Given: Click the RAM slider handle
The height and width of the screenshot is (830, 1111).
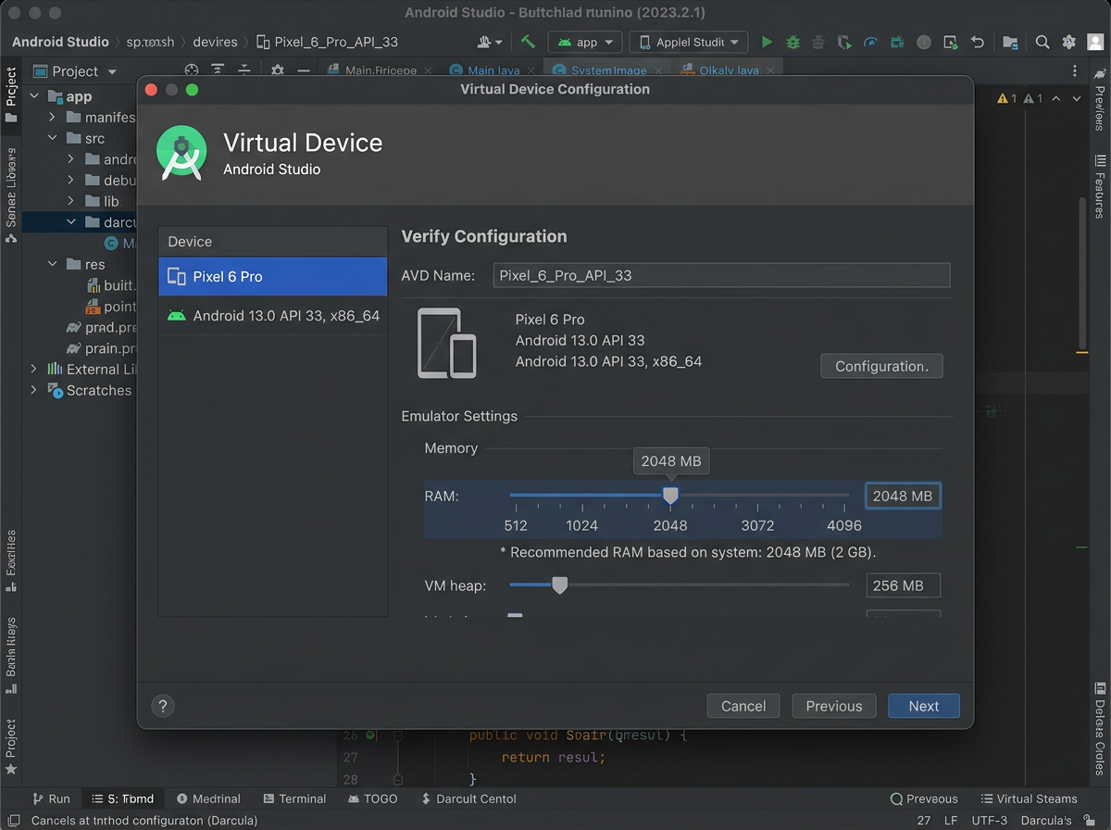Looking at the screenshot, I should (x=670, y=497).
